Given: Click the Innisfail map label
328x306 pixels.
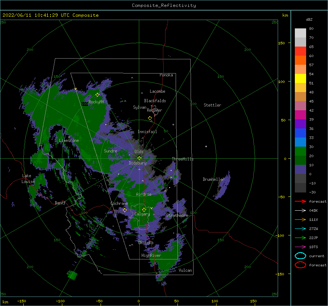Looking at the screenshot, I should pos(147,132).
